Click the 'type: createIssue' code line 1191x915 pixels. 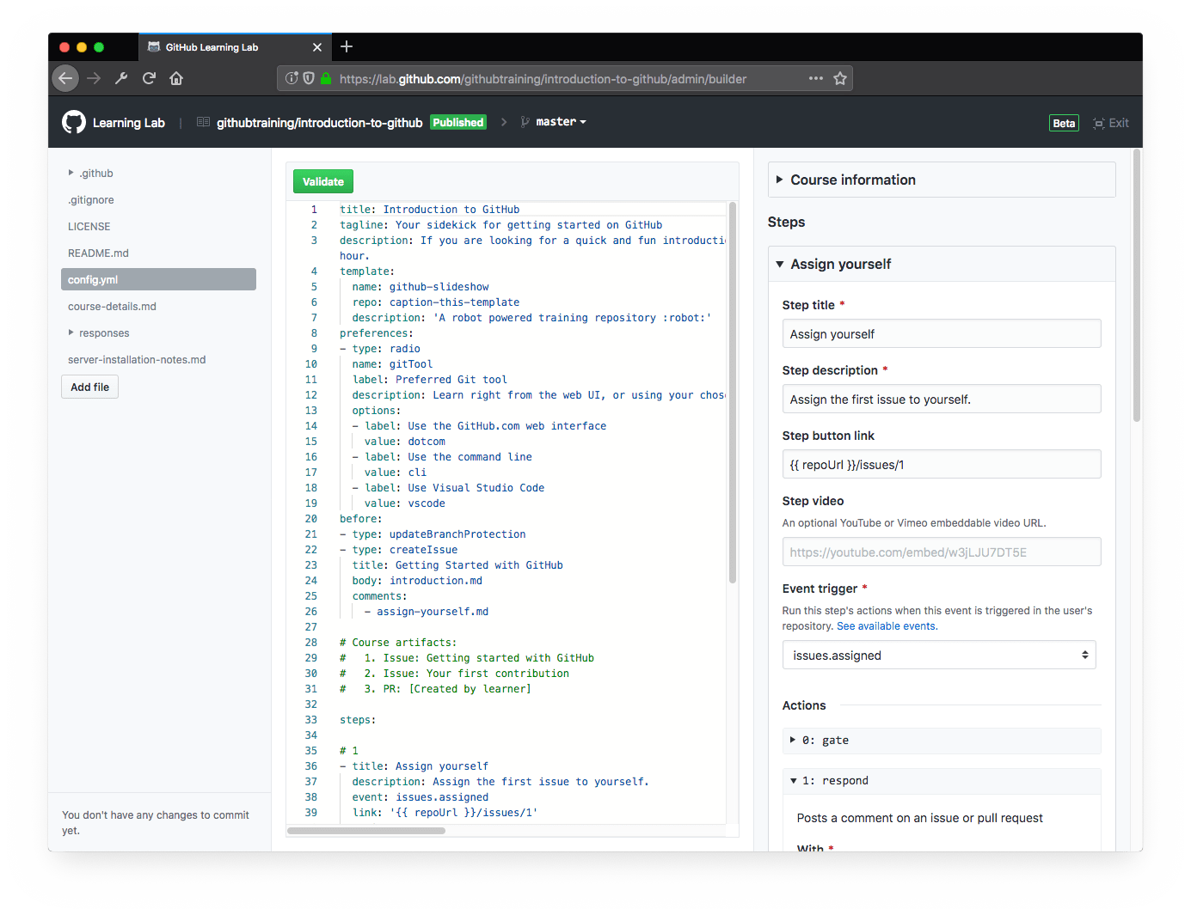click(x=398, y=549)
